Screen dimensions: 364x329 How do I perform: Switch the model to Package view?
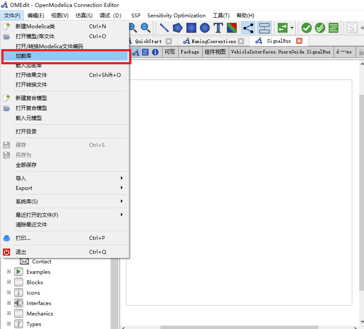[x=190, y=52]
